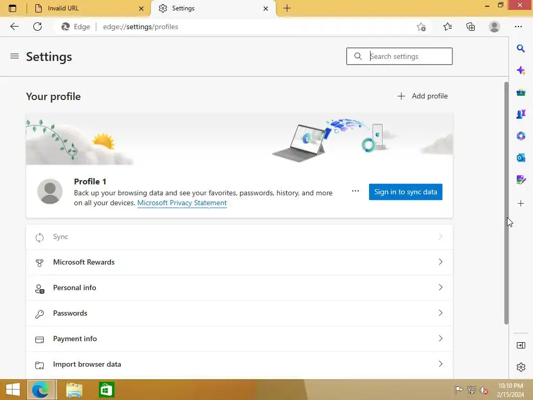
Task: Expand the Sync row chevron
Action: point(440,236)
